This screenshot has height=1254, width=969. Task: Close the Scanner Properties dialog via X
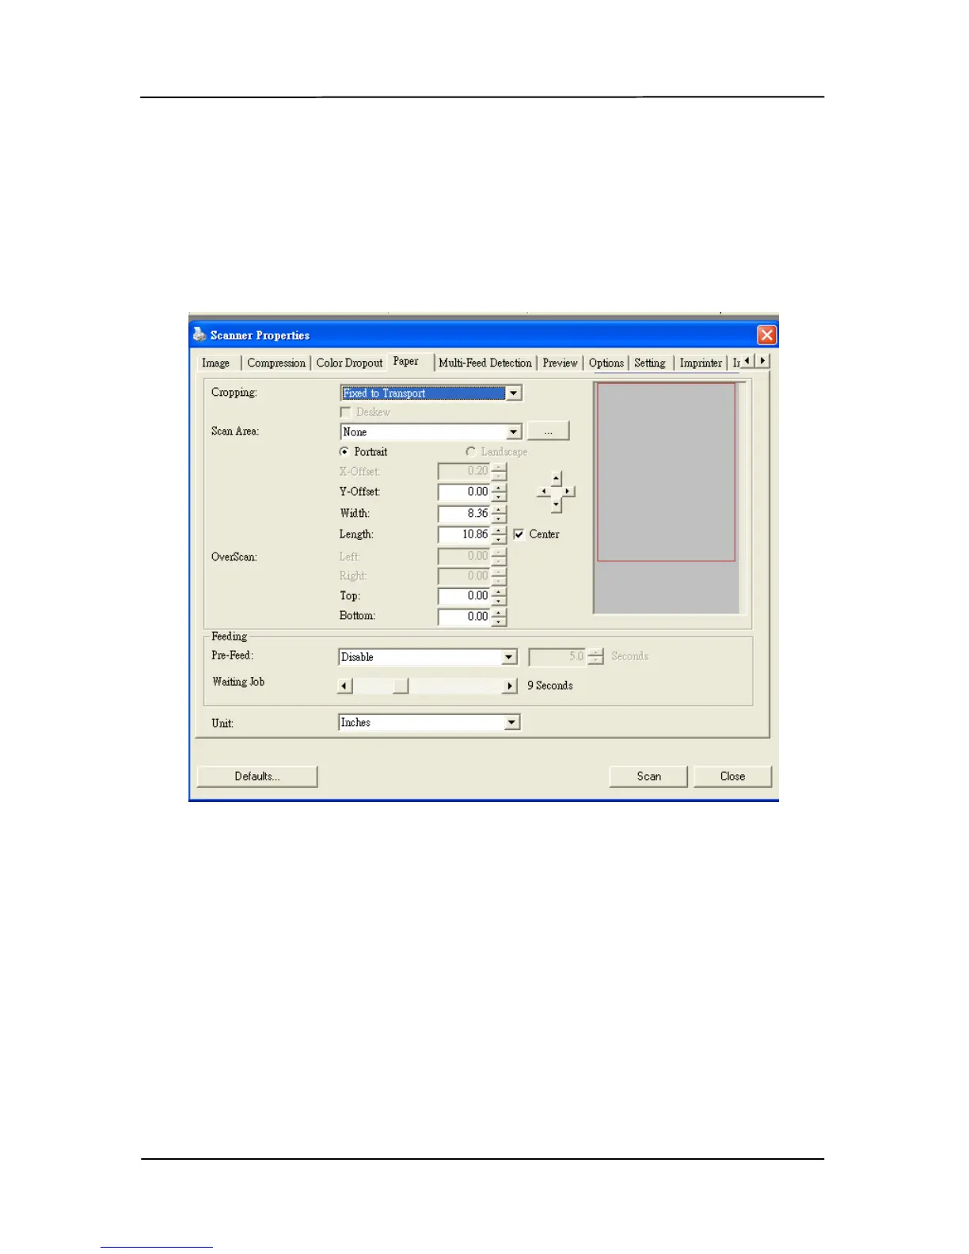click(x=766, y=335)
